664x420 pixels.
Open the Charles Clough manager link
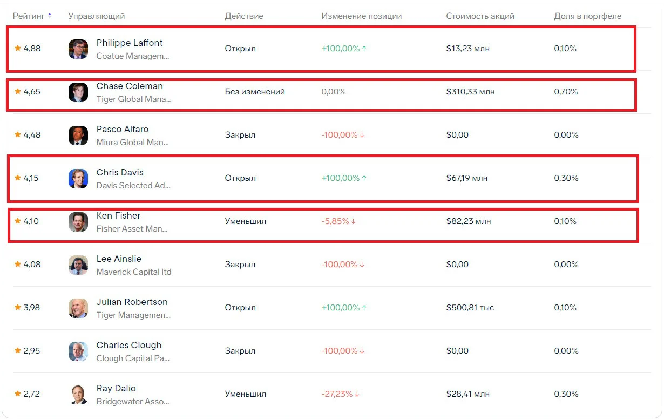pos(129,345)
